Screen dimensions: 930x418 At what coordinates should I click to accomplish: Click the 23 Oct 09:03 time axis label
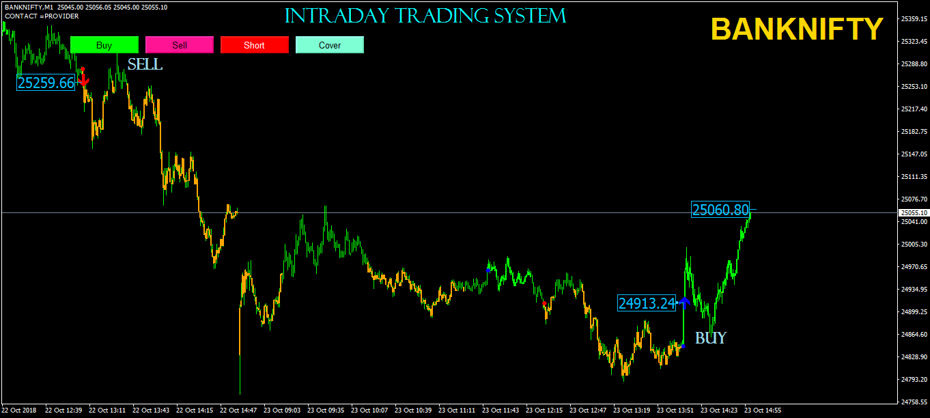tap(282, 410)
